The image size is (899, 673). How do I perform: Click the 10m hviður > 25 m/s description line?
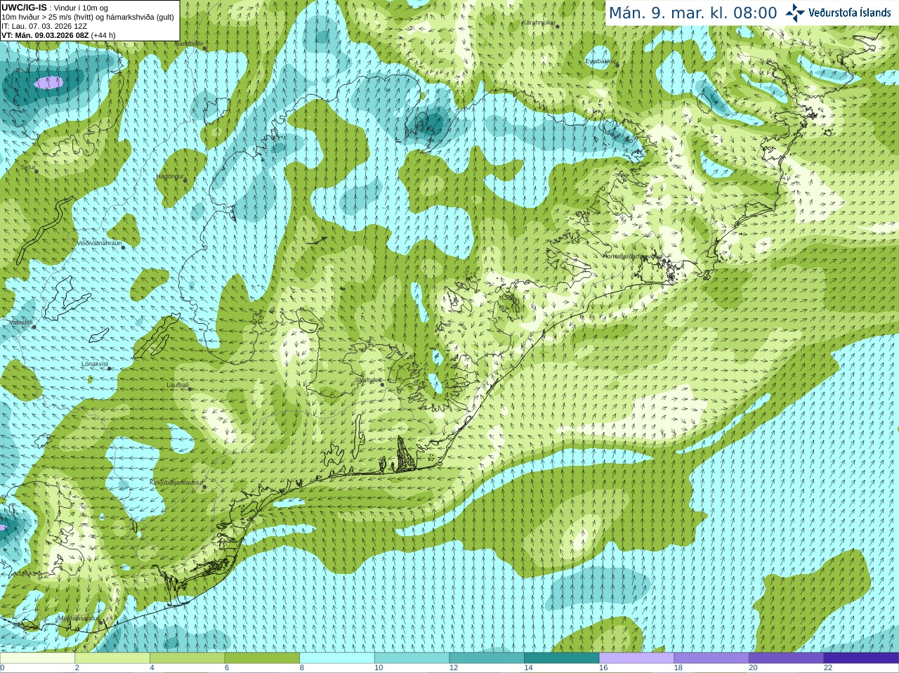pyautogui.click(x=88, y=17)
